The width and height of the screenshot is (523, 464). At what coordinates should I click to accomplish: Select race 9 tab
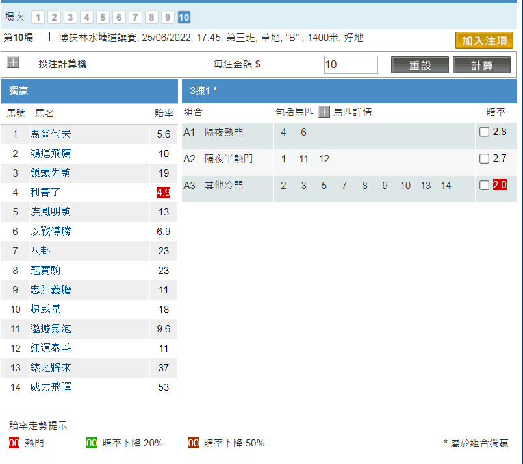point(168,18)
